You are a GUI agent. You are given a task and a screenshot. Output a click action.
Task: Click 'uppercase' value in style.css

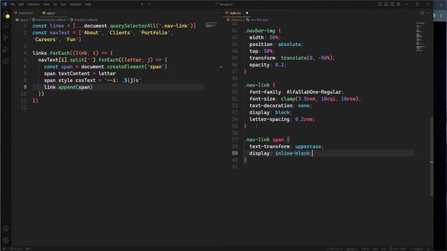[x=308, y=146]
